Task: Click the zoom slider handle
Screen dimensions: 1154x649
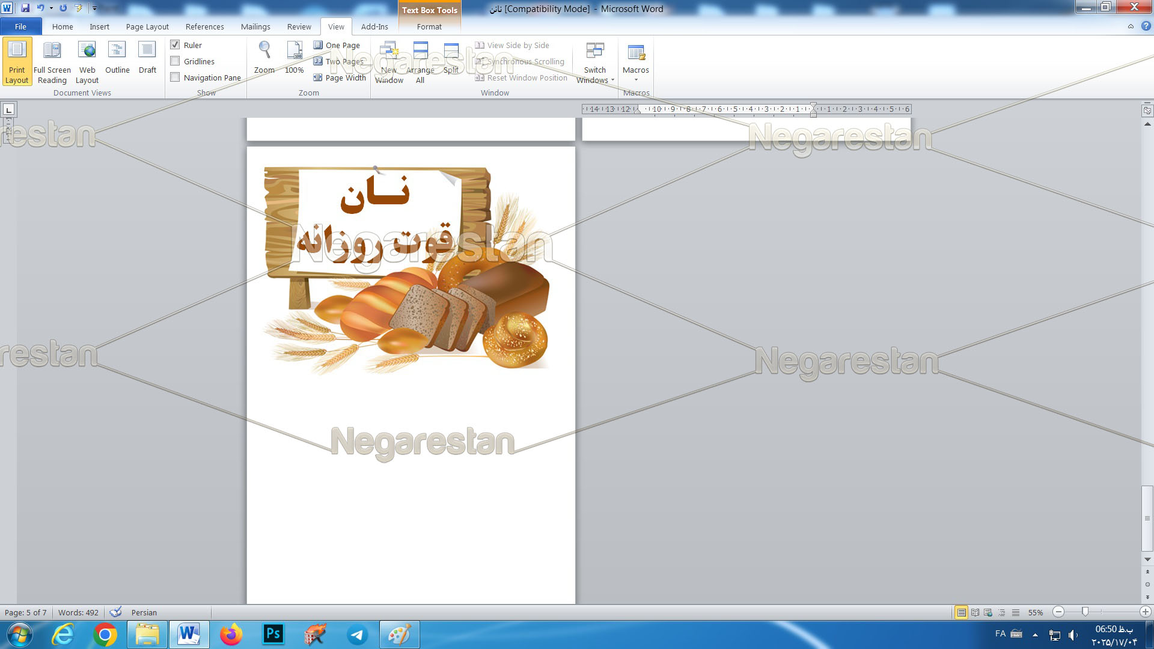Action: pos(1085,612)
